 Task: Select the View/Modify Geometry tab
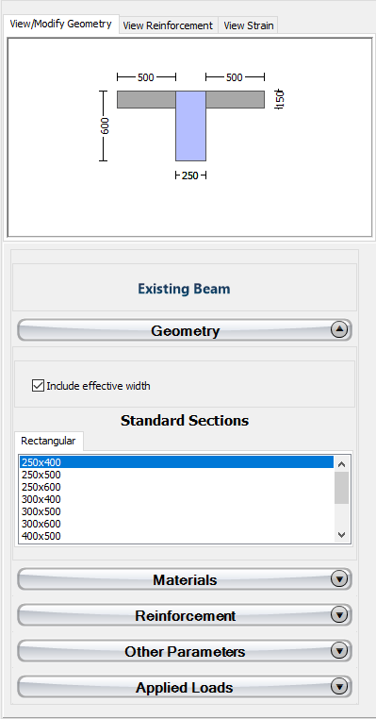tap(61, 24)
